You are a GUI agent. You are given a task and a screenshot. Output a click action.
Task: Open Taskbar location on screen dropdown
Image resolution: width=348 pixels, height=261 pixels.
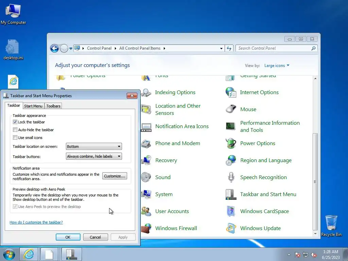click(94, 146)
